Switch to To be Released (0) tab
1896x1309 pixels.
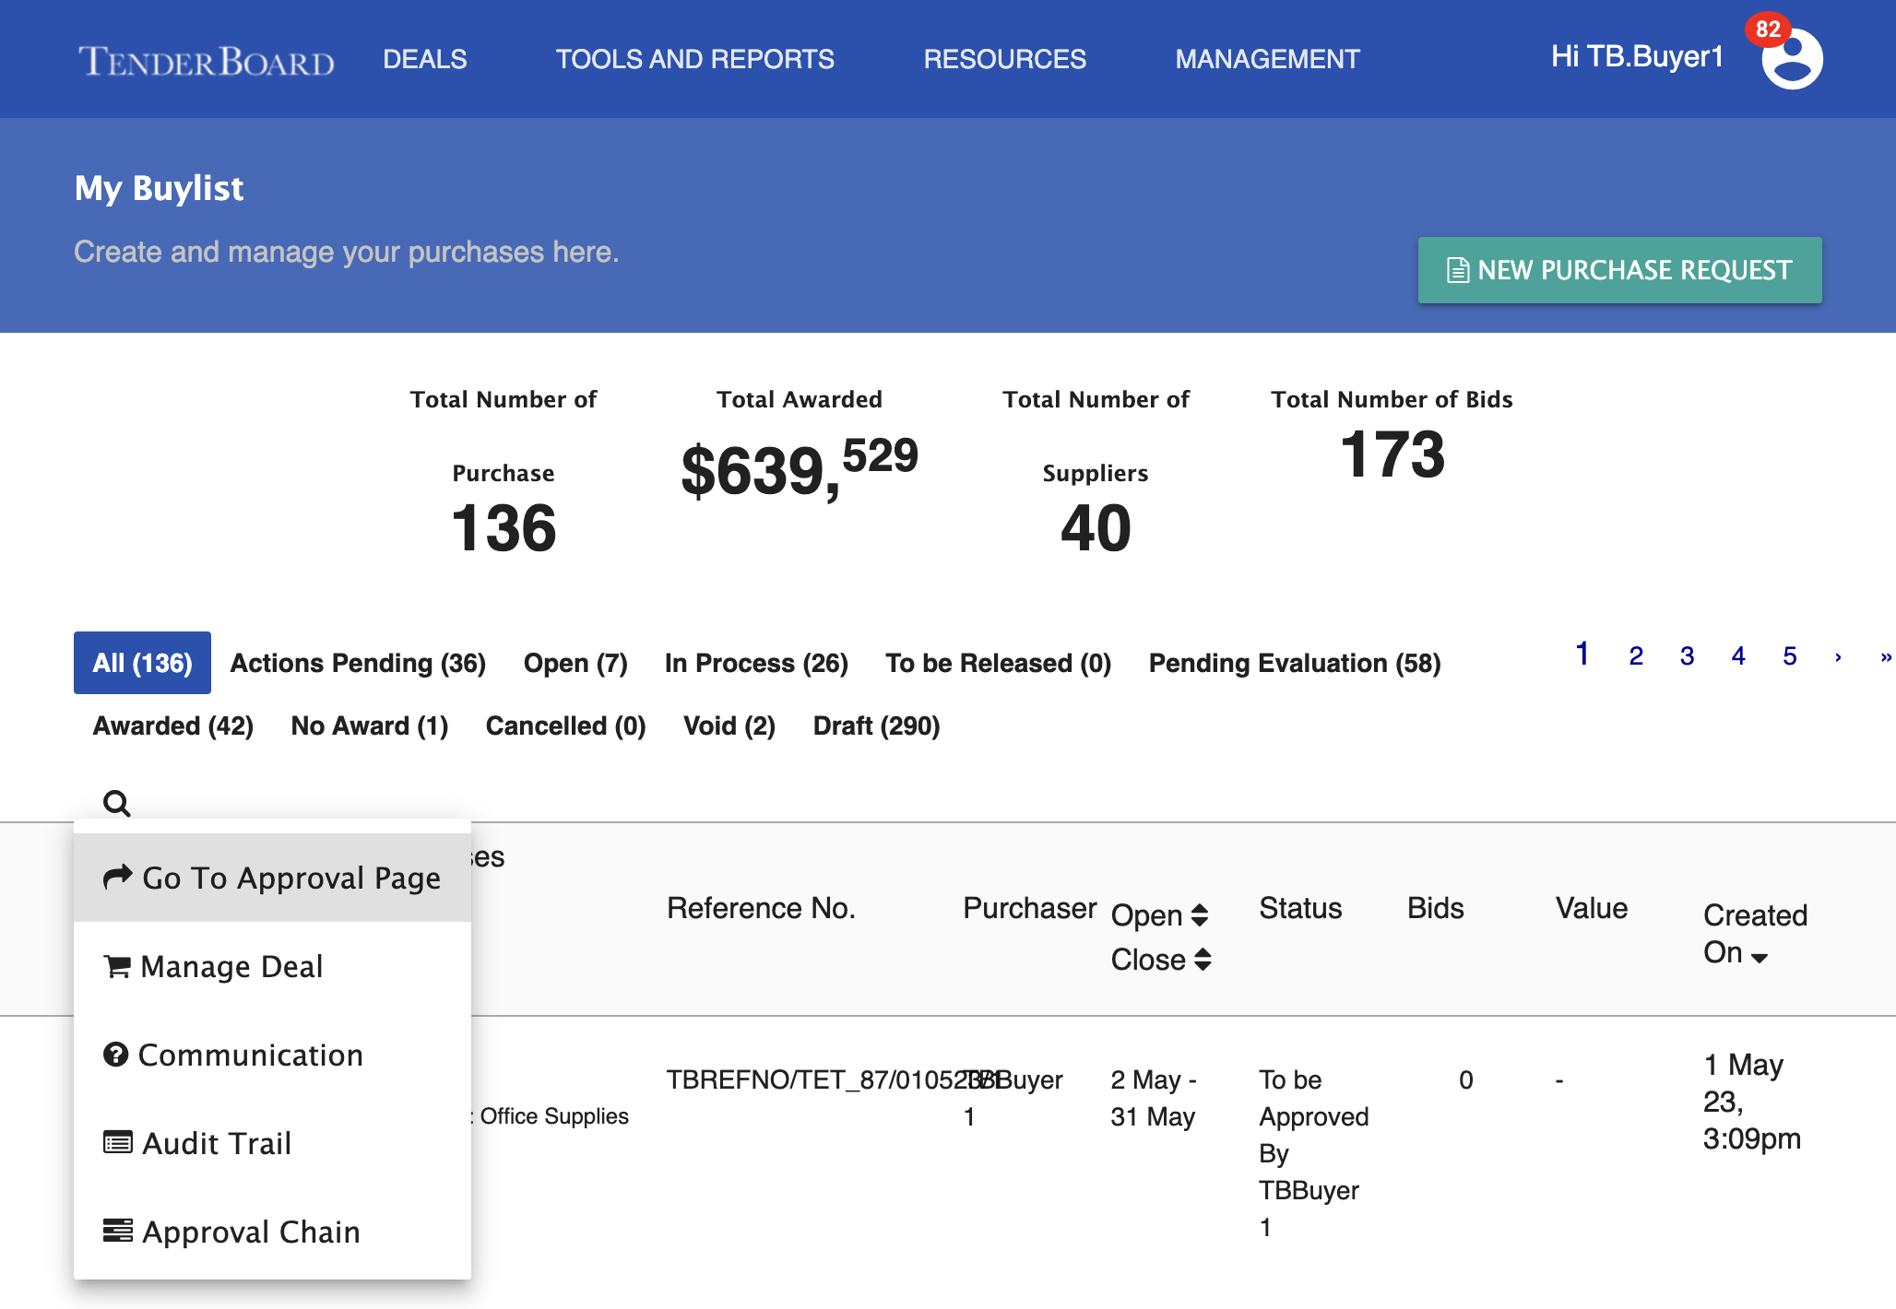pos(999,663)
